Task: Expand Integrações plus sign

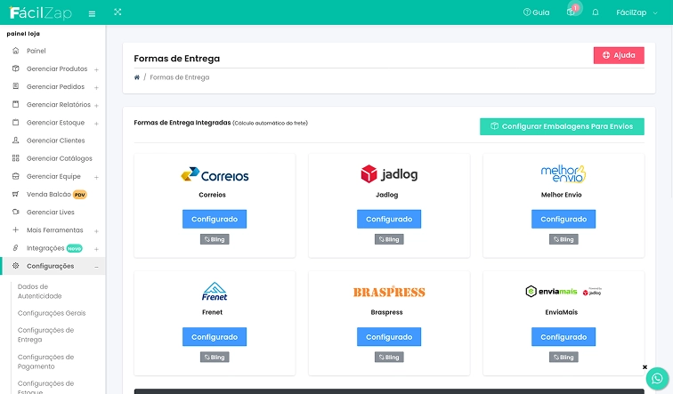Action: [96, 249]
